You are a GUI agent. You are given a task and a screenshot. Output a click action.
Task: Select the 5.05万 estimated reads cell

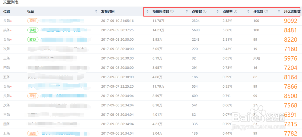tap(157, 49)
